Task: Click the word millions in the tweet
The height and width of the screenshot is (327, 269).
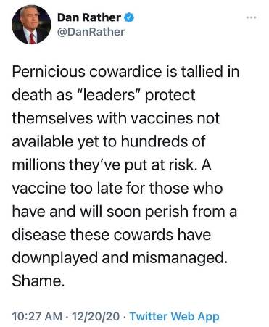Action: point(39,165)
